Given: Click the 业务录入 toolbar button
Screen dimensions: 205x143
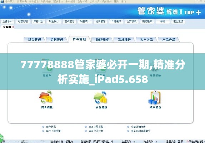Looking at the screenshot, I should tap(7, 21).
